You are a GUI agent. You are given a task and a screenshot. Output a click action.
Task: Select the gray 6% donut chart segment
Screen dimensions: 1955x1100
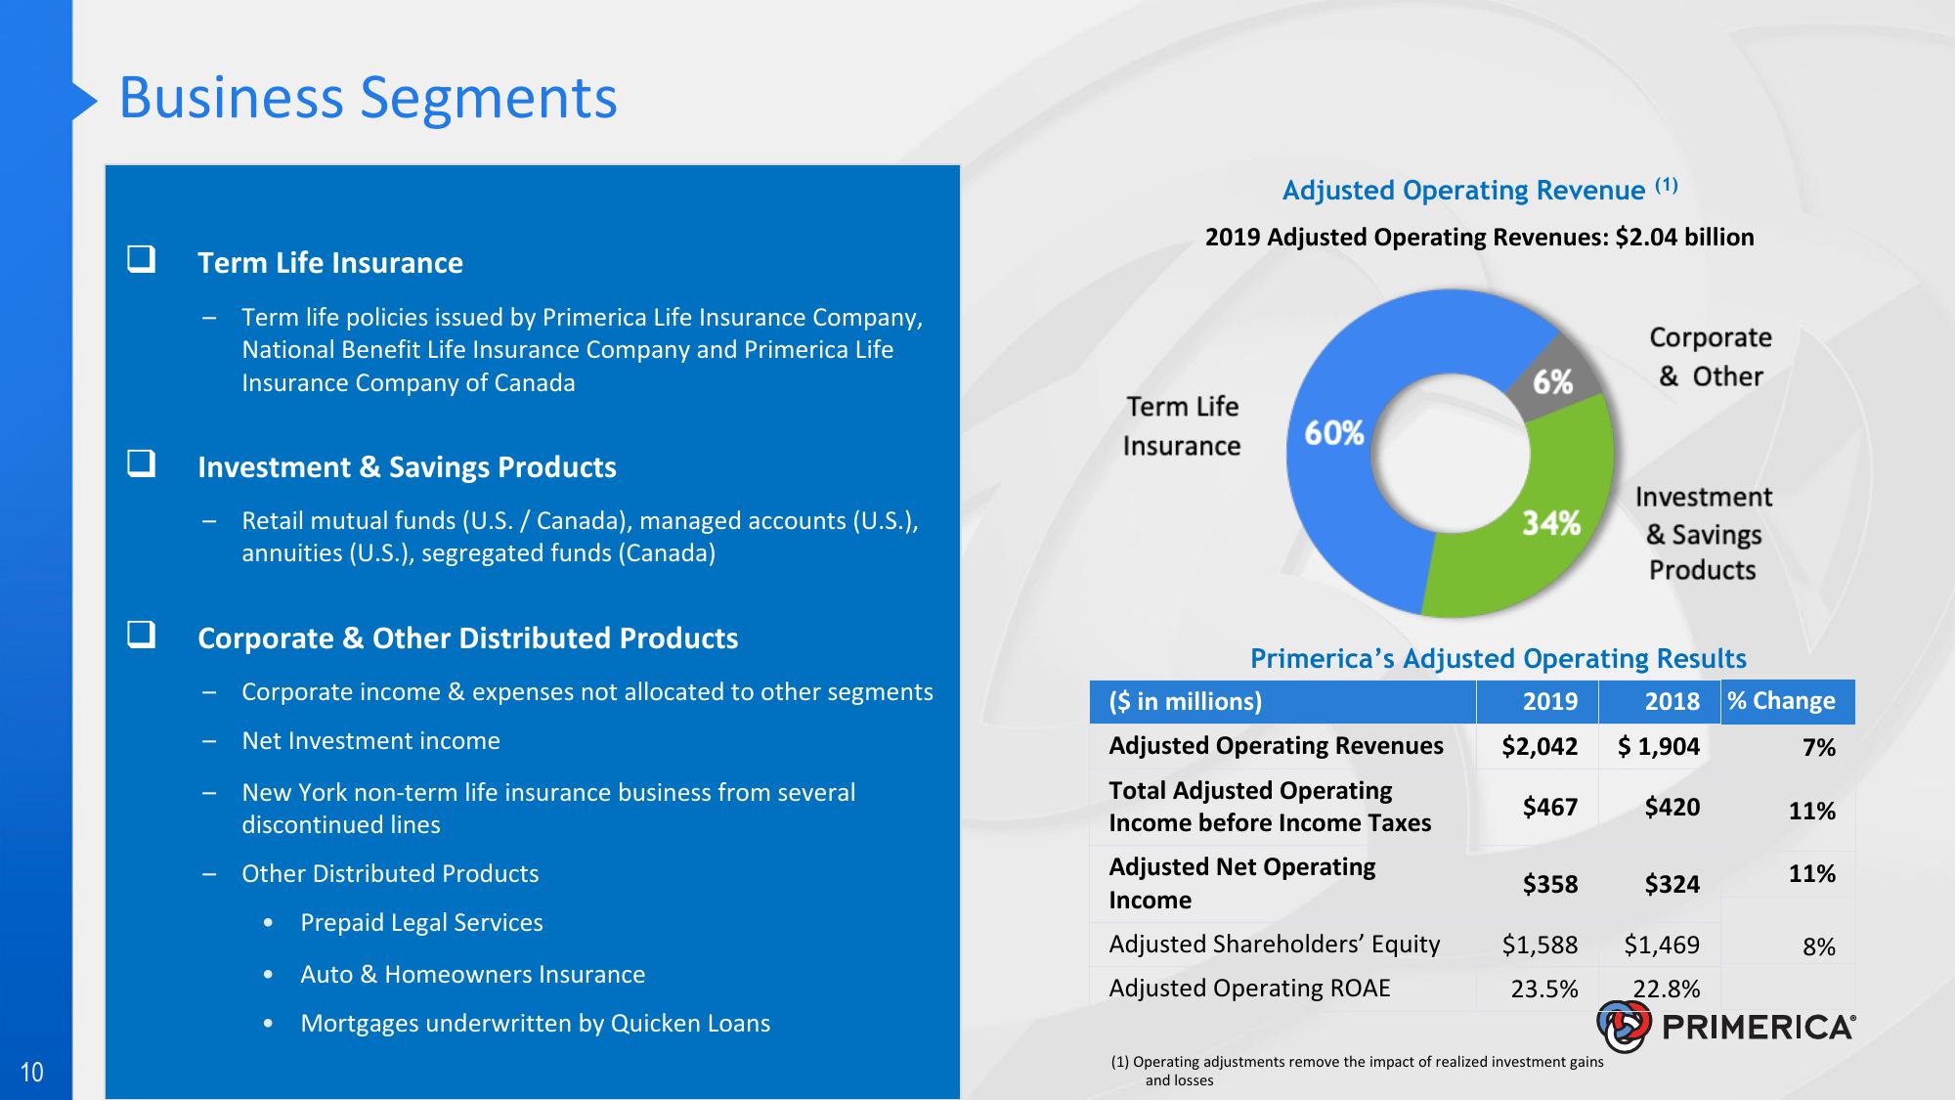(1553, 381)
